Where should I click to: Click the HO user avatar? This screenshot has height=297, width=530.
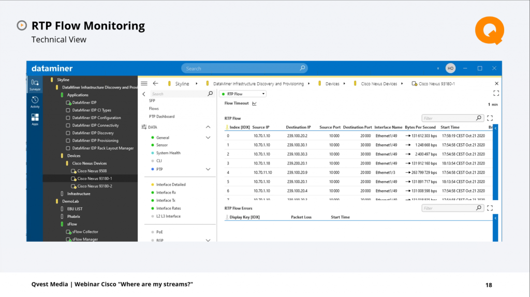point(450,68)
